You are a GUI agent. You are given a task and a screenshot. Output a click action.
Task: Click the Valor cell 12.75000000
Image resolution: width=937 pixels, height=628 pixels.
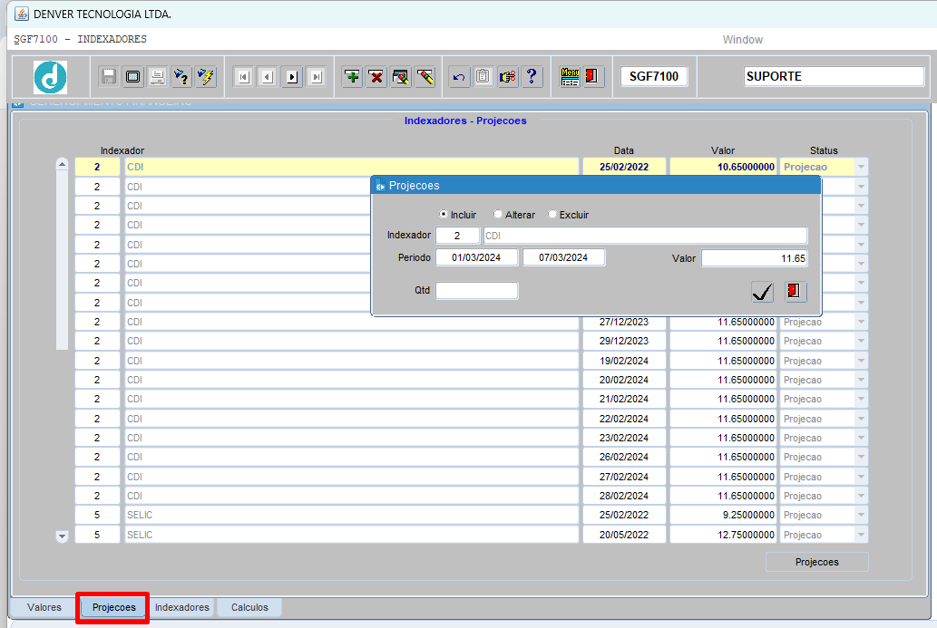click(723, 535)
